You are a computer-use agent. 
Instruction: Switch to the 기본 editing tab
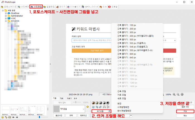click(55, 98)
